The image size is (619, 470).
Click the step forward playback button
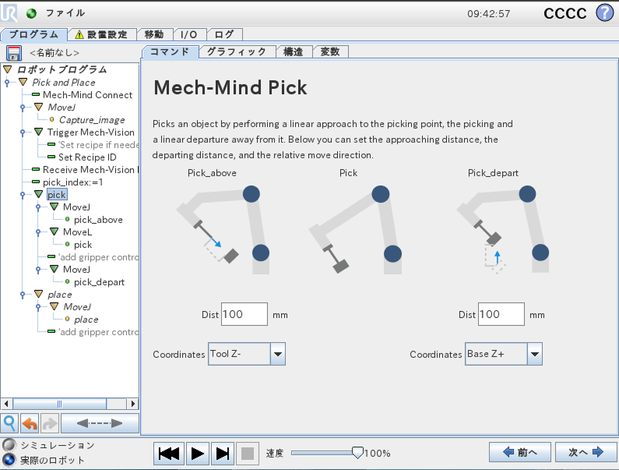pos(223,454)
